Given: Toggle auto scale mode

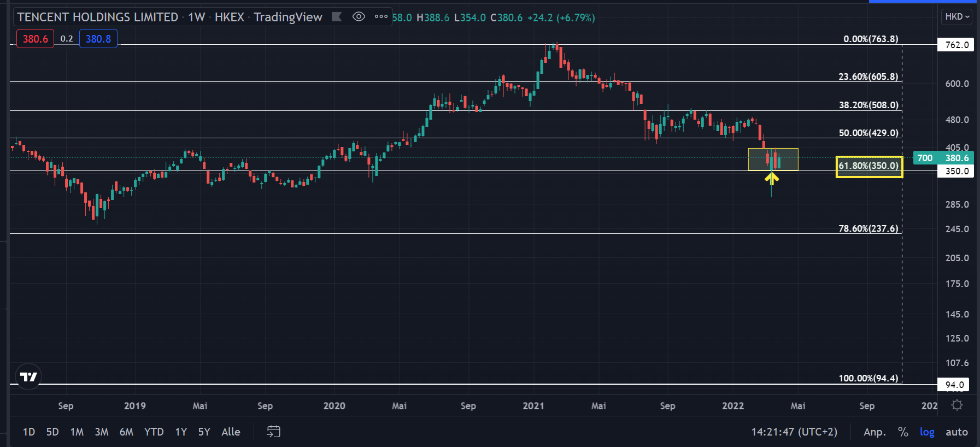Looking at the screenshot, I should (956, 432).
